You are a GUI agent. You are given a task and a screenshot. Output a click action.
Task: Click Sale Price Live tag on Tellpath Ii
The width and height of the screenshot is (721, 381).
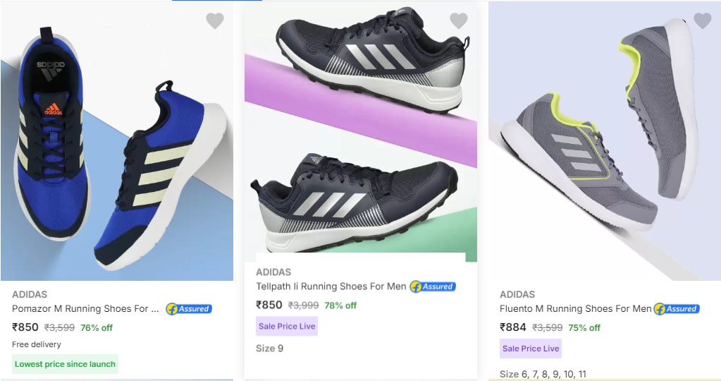coord(286,326)
